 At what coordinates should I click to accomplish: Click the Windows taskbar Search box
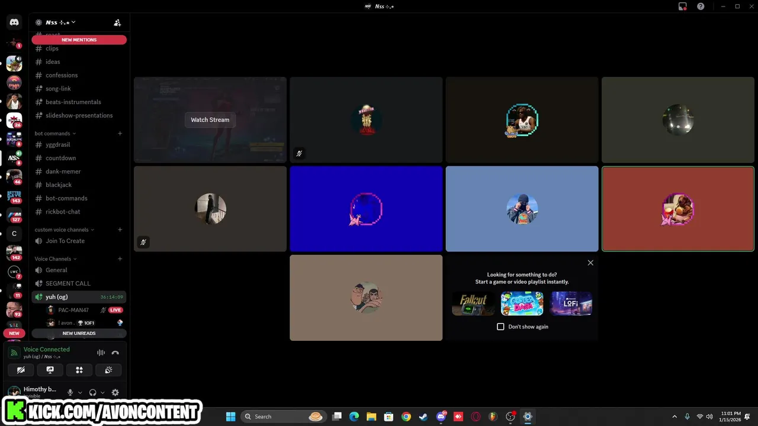284,417
